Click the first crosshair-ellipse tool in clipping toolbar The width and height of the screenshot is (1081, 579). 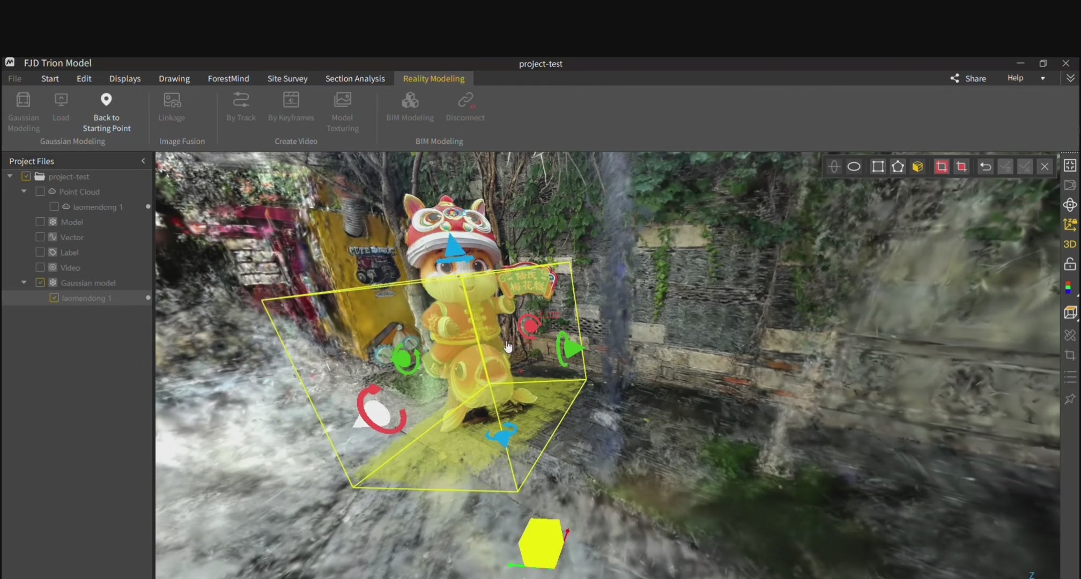click(834, 167)
